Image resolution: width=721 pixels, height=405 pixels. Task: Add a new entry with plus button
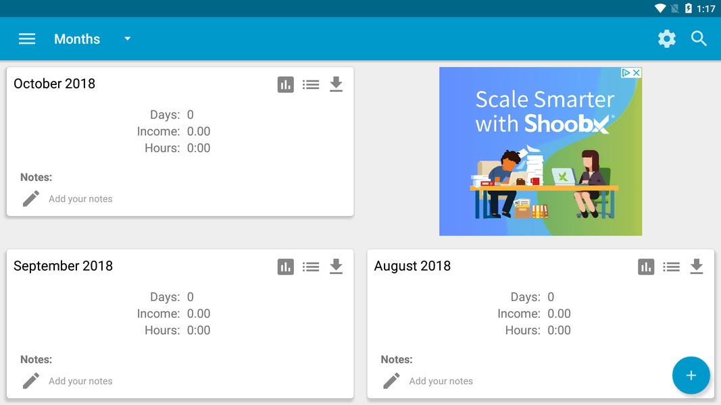click(x=691, y=375)
